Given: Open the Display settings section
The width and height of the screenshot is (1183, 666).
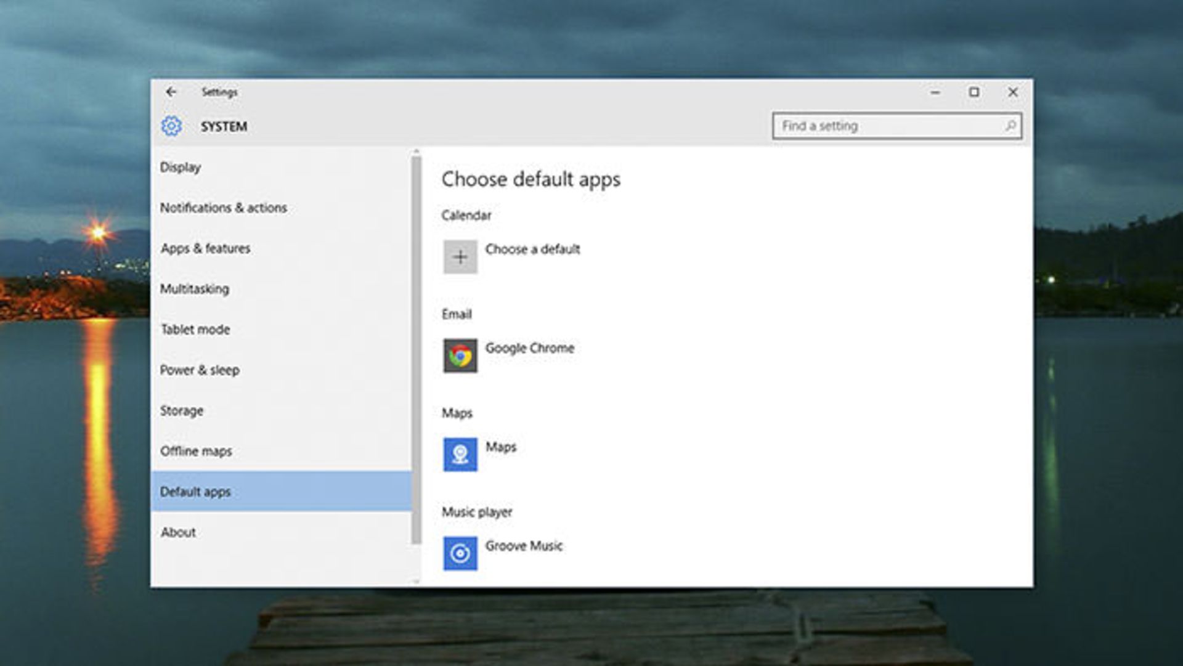Looking at the screenshot, I should point(281,167).
